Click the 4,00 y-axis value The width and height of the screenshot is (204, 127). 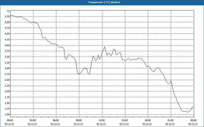pyautogui.click(x=7, y=45)
